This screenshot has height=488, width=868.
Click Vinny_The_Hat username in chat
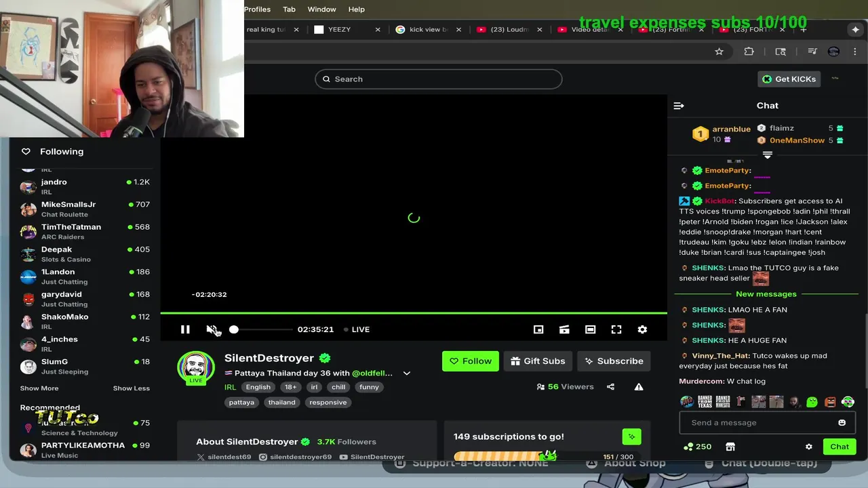click(721, 356)
